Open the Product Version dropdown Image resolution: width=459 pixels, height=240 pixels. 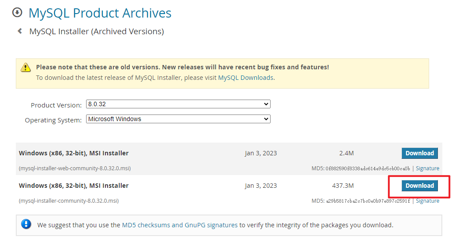178,104
